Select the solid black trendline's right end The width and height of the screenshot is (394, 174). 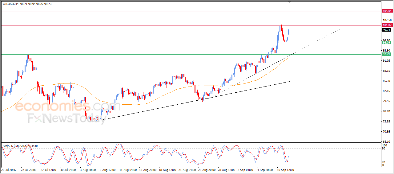[289, 81]
